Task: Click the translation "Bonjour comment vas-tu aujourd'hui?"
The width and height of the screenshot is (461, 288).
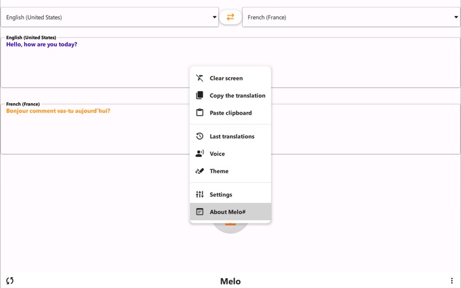Action: click(x=58, y=111)
